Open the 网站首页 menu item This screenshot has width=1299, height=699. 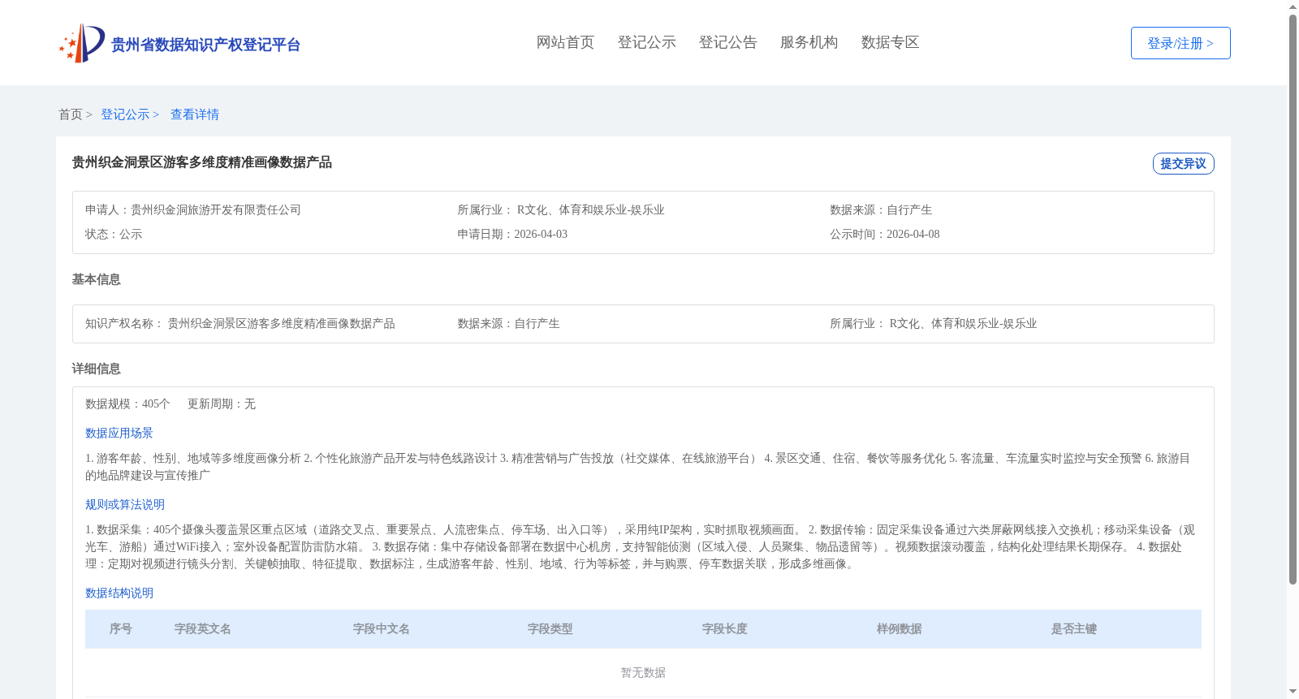click(565, 42)
